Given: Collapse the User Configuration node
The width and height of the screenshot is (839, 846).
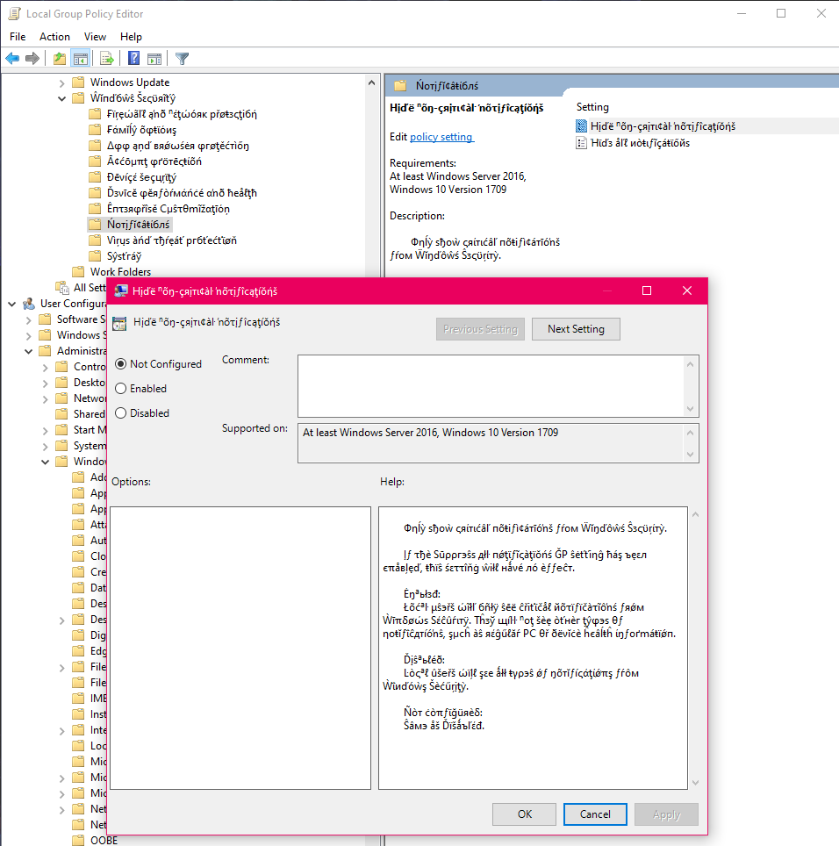Looking at the screenshot, I should (12, 304).
